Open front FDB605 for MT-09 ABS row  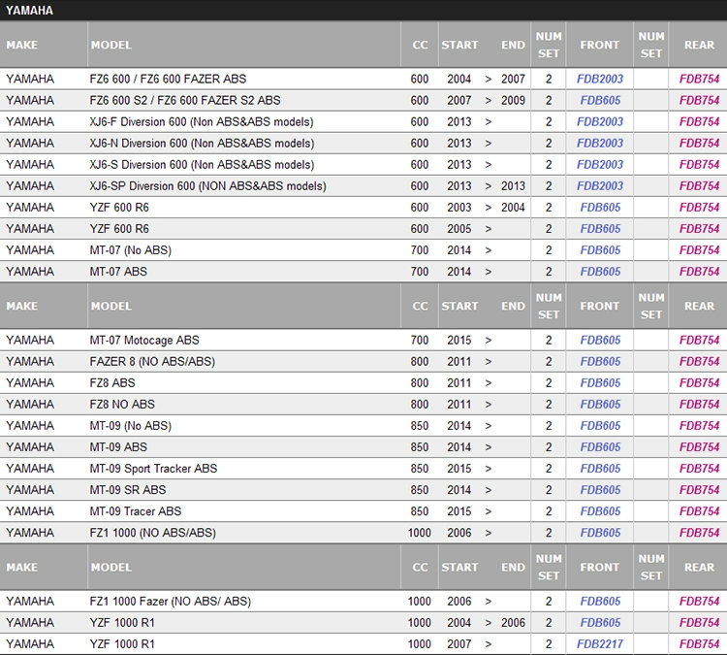point(600,446)
